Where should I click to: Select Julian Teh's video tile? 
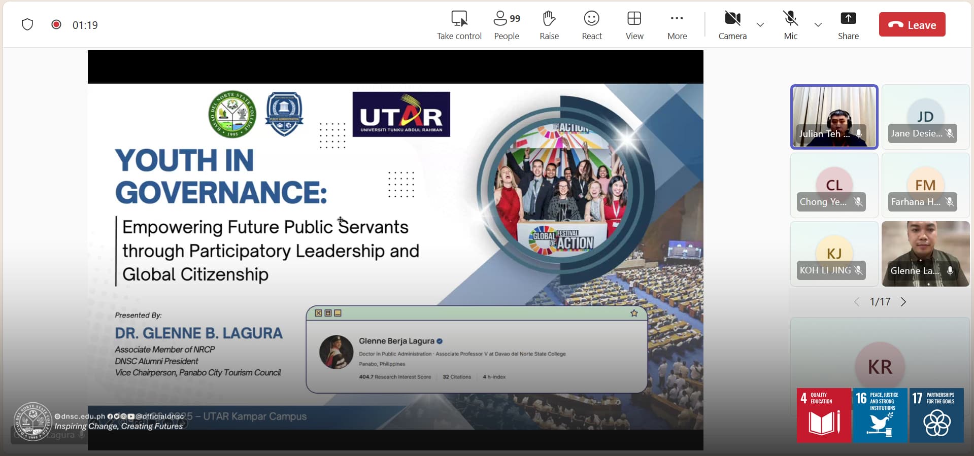click(x=834, y=117)
